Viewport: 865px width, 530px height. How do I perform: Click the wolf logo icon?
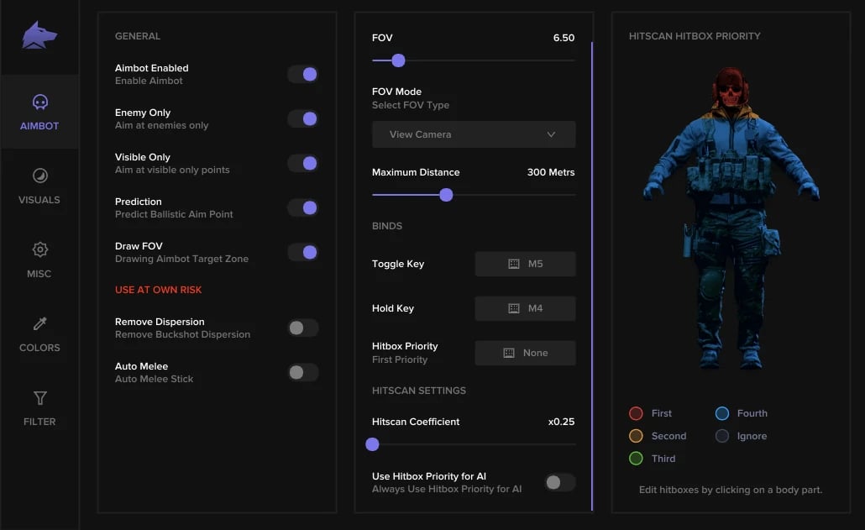[x=39, y=35]
